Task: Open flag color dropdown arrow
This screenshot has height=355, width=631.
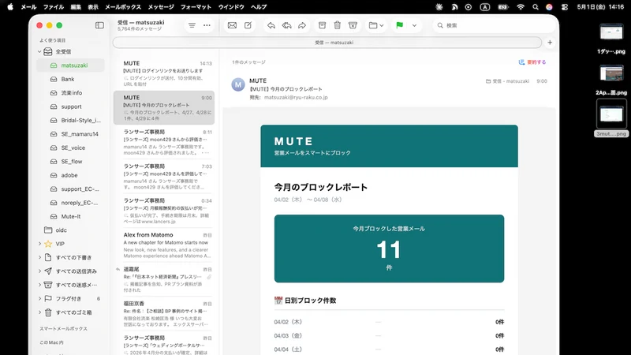Action: (414, 25)
